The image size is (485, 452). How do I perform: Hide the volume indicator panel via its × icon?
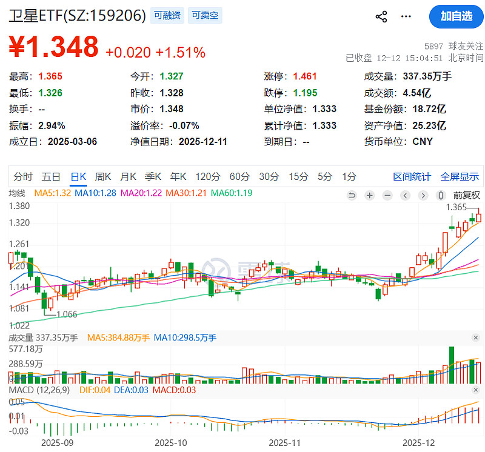coord(476,338)
